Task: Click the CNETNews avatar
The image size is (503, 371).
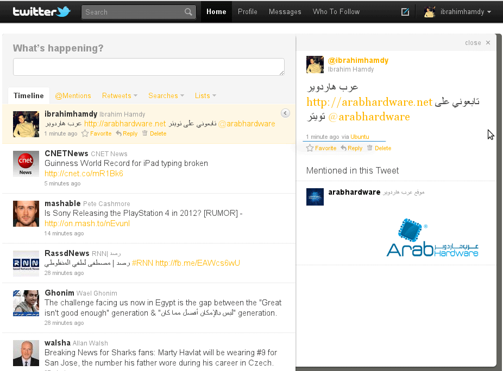Action: (26, 164)
